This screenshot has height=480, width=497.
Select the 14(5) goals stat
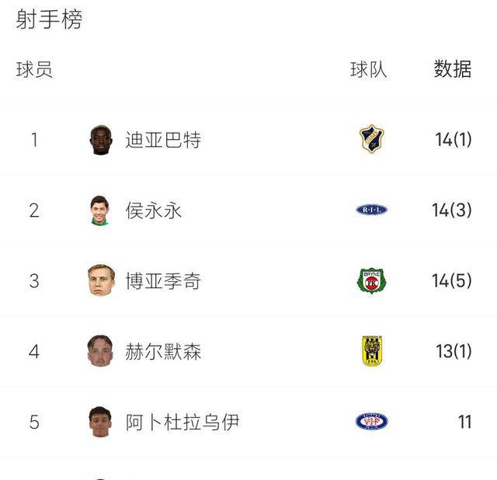[x=452, y=280]
